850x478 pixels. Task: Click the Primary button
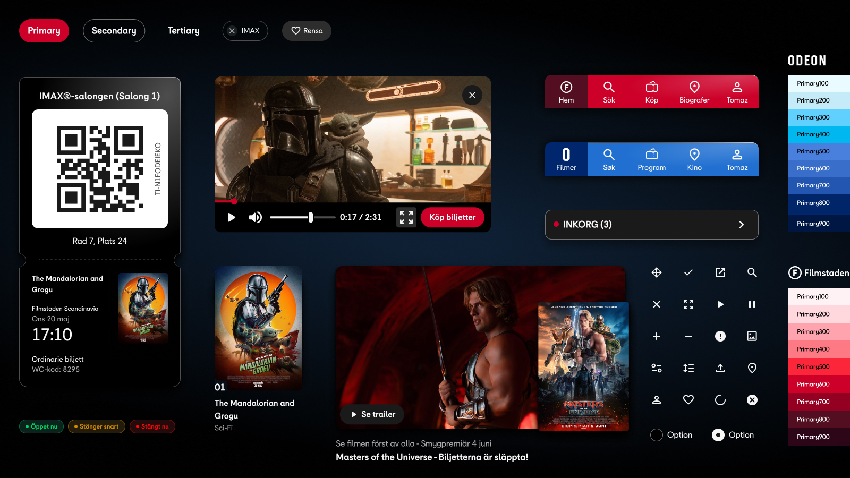pyautogui.click(x=44, y=31)
